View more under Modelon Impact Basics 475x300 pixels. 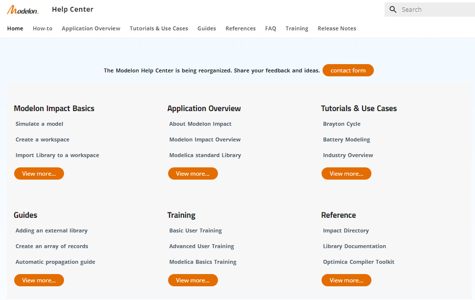[39, 174]
